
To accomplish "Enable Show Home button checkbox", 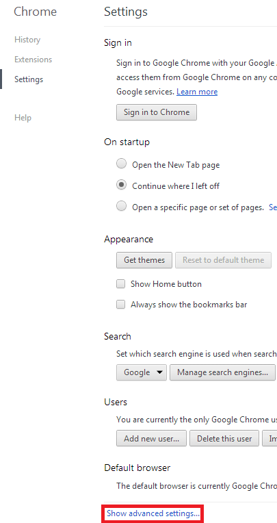I will point(120,284).
